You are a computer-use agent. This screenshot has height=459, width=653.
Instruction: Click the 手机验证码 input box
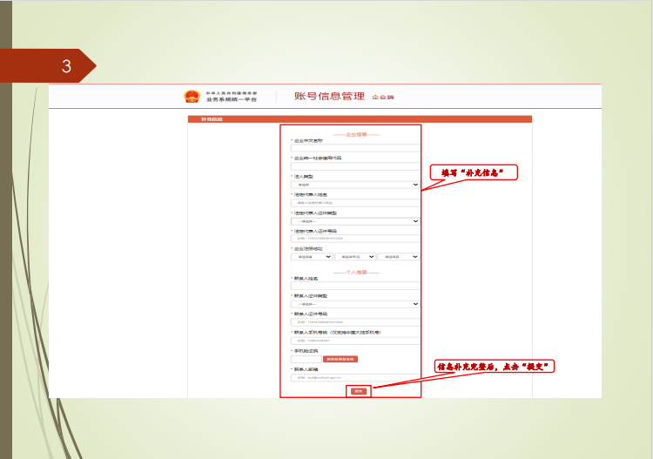pos(306,359)
